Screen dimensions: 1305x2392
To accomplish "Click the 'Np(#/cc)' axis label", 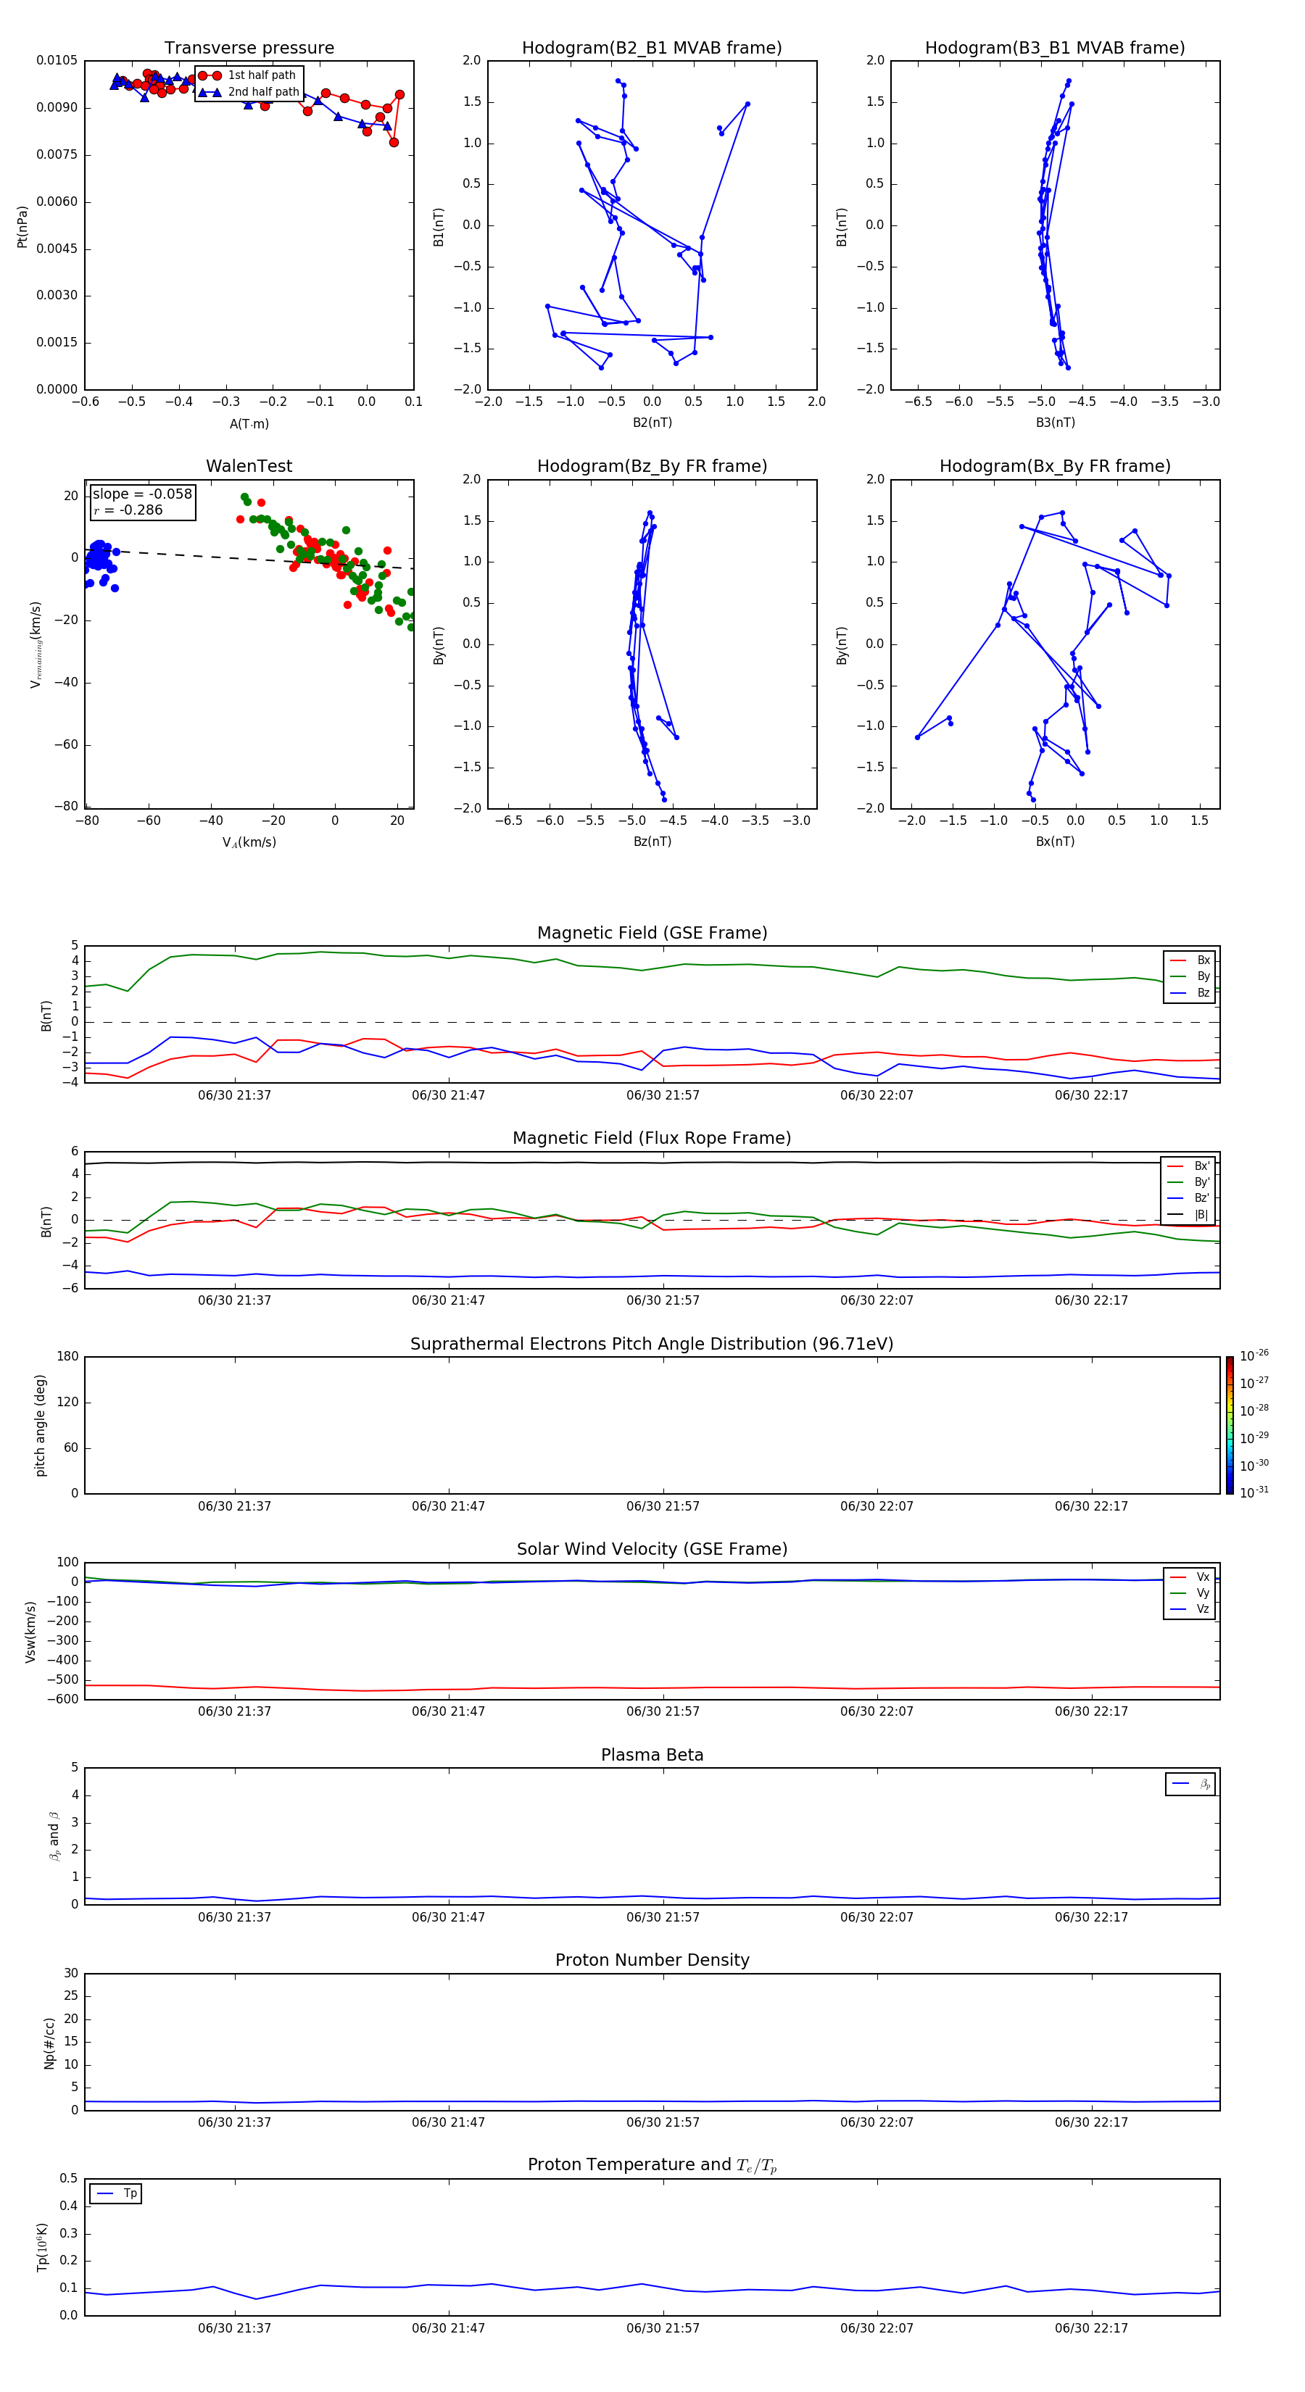I will pyautogui.click(x=49, y=2043).
